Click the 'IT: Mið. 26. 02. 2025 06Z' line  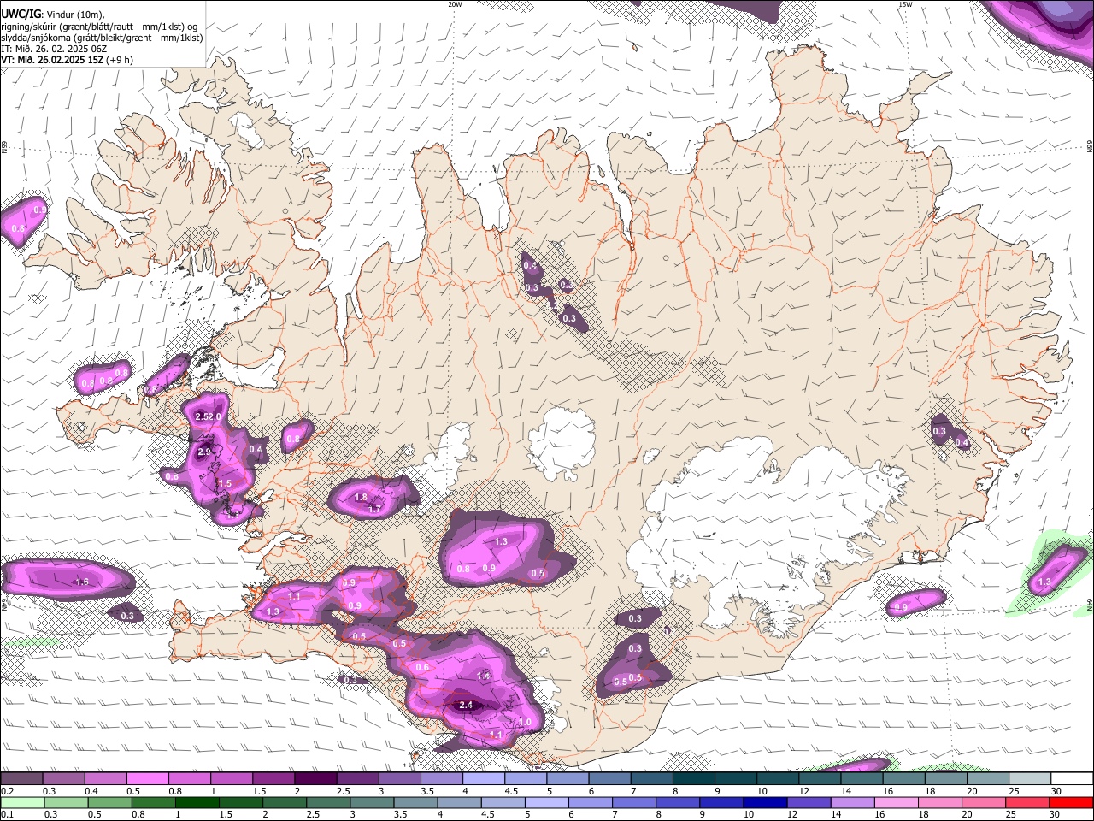pyautogui.click(x=55, y=49)
